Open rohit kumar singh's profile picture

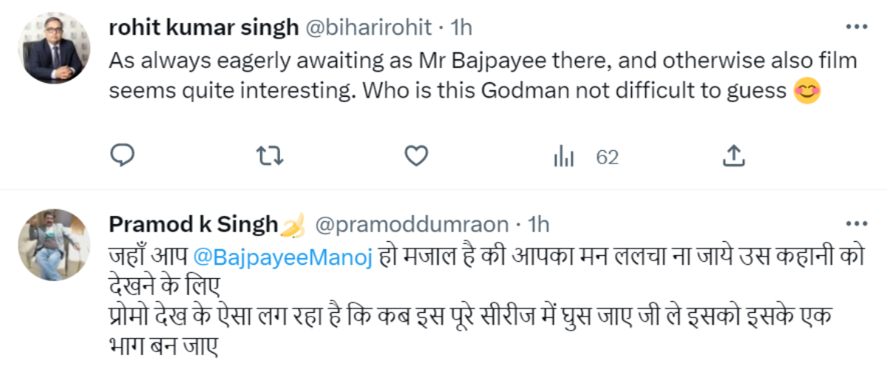[52, 47]
